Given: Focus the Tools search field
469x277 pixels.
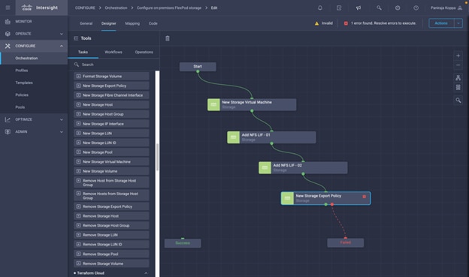Looking at the screenshot, I should [113, 65].
